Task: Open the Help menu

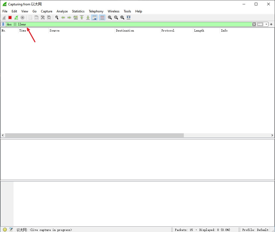Action: (139, 11)
